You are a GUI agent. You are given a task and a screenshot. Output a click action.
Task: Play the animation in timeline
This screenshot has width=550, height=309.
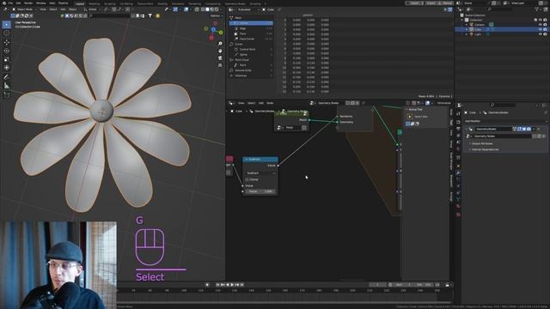tap(232, 285)
